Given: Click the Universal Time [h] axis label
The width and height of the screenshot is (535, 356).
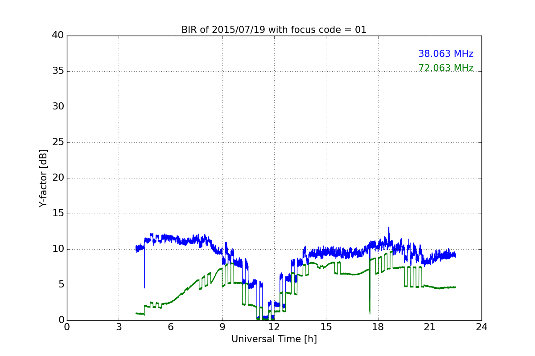Looking at the screenshot, I should 274,339.
